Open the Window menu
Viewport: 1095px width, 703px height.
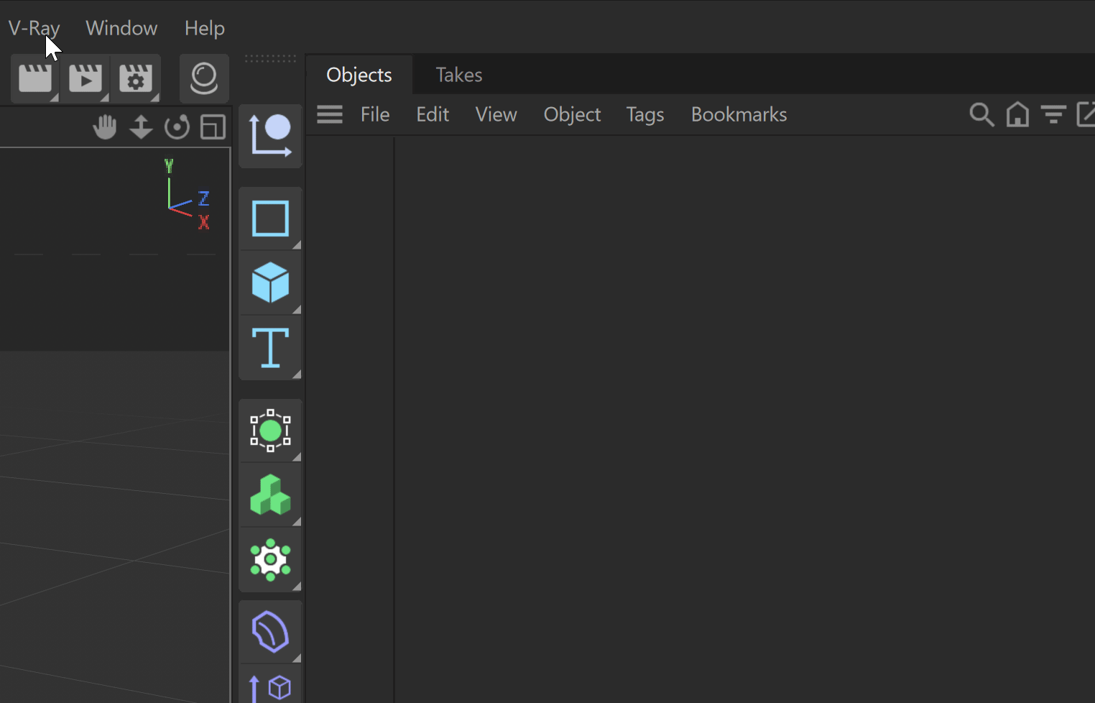[x=121, y=28]
